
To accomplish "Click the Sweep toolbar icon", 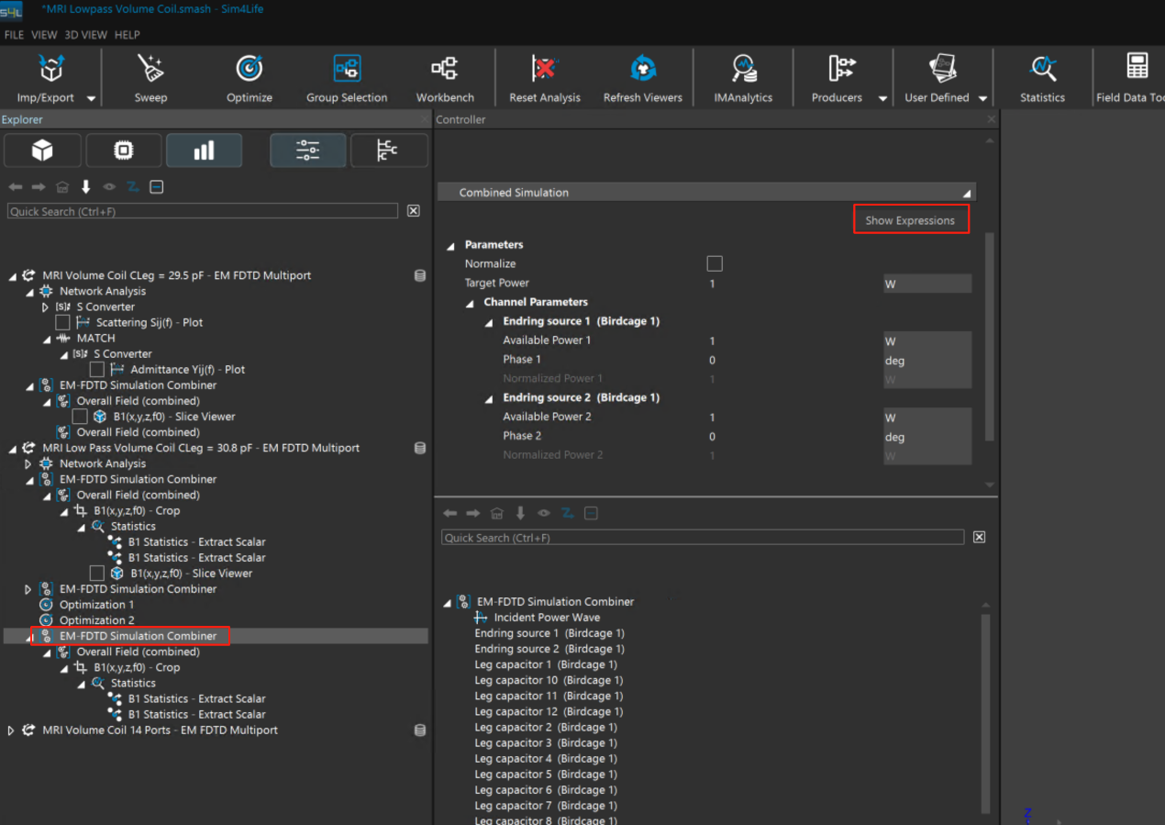I will coord(150,78).
